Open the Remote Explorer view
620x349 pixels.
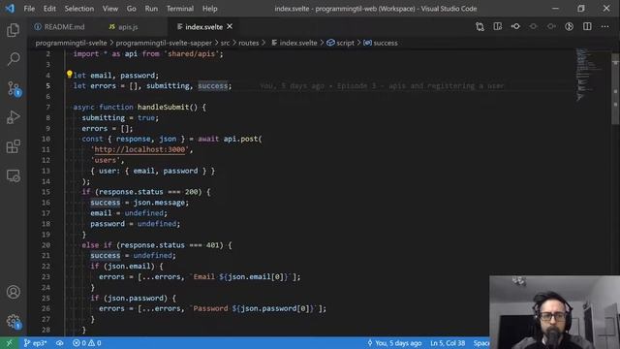point(13,175)
